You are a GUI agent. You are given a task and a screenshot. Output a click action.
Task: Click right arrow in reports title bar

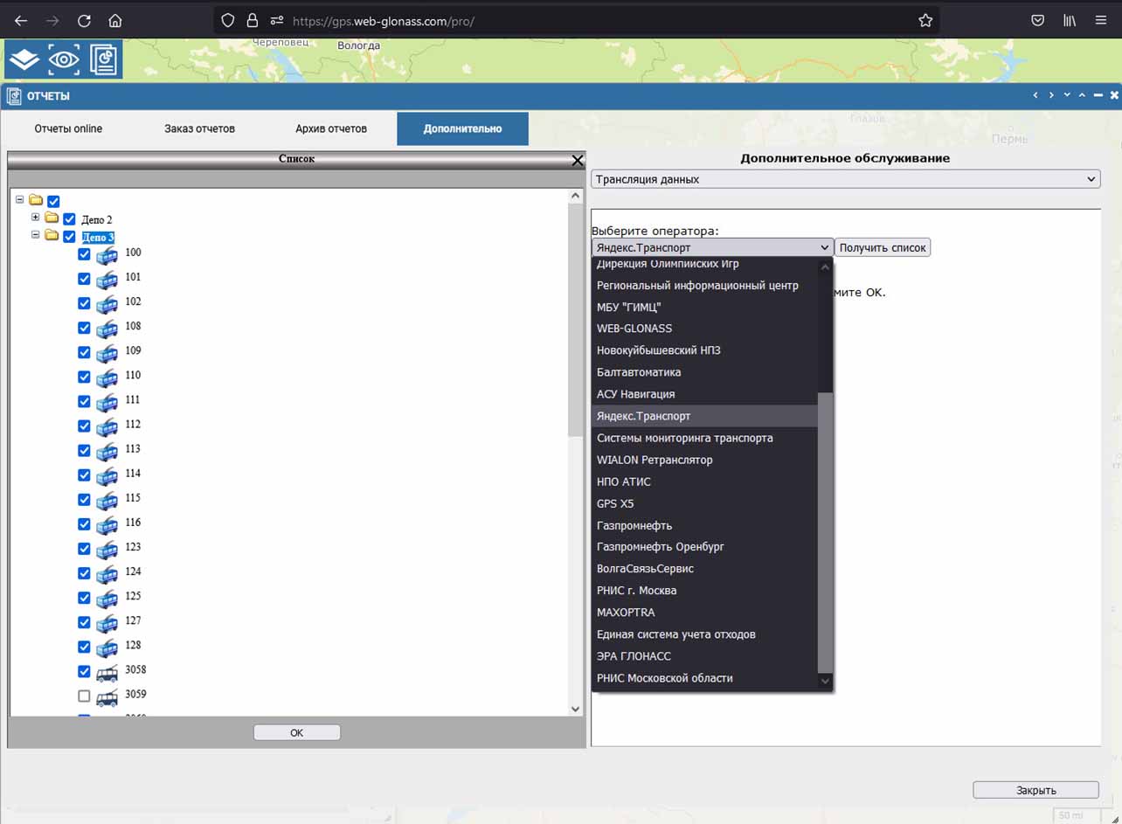pos(1051,95)
